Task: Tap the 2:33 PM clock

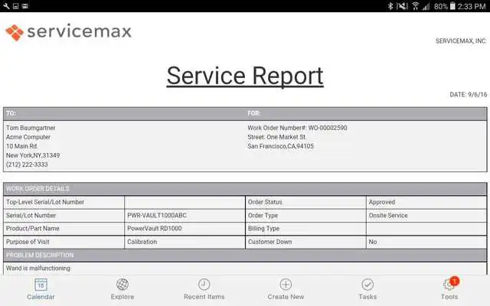Action: pyautogui.click(x=472, y=6)
